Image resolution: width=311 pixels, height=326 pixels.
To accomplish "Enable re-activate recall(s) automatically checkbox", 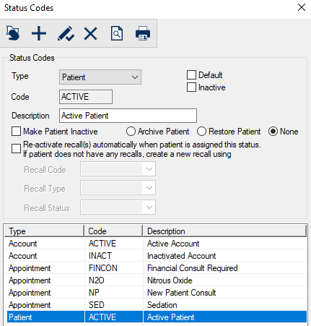I will coord(16,149).
